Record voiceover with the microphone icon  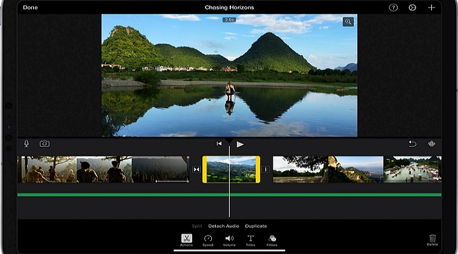pyautogui.click(x=26, y=144)
